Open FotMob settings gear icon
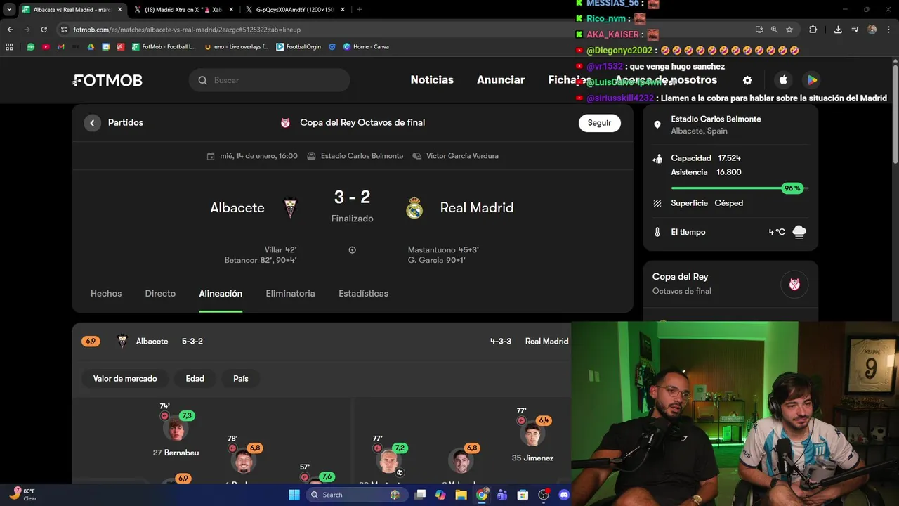Viewport: 899px width, 506px height. (x=747, y=80)
